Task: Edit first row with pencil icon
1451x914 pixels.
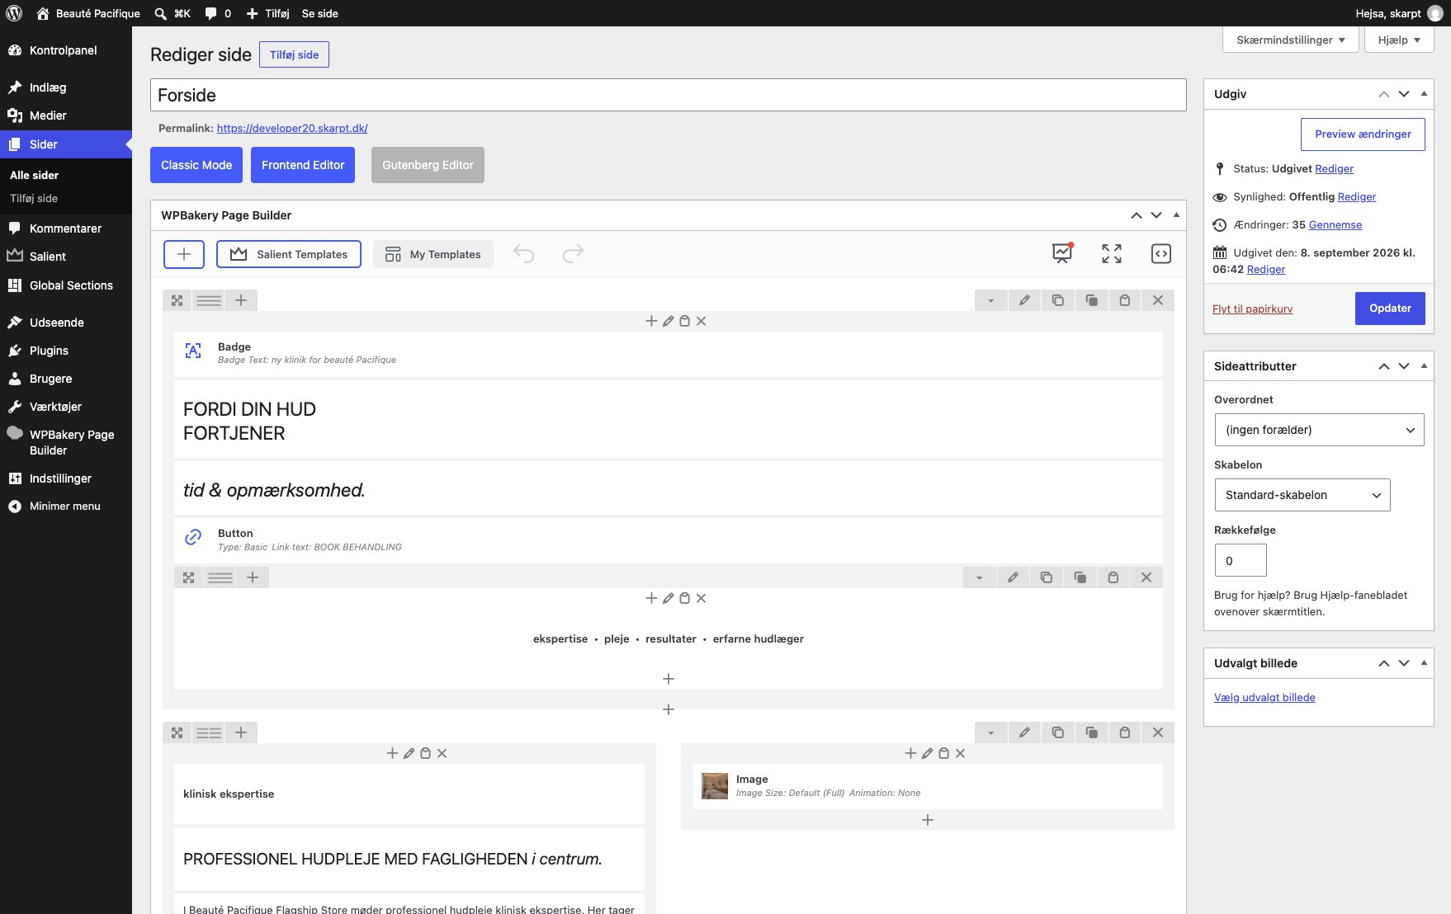Action: [x=1024, y=300]
